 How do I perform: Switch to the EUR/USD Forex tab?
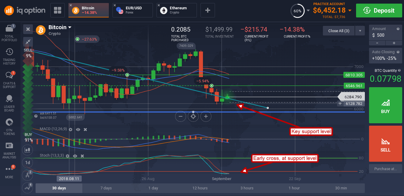(x=133, y=10)
